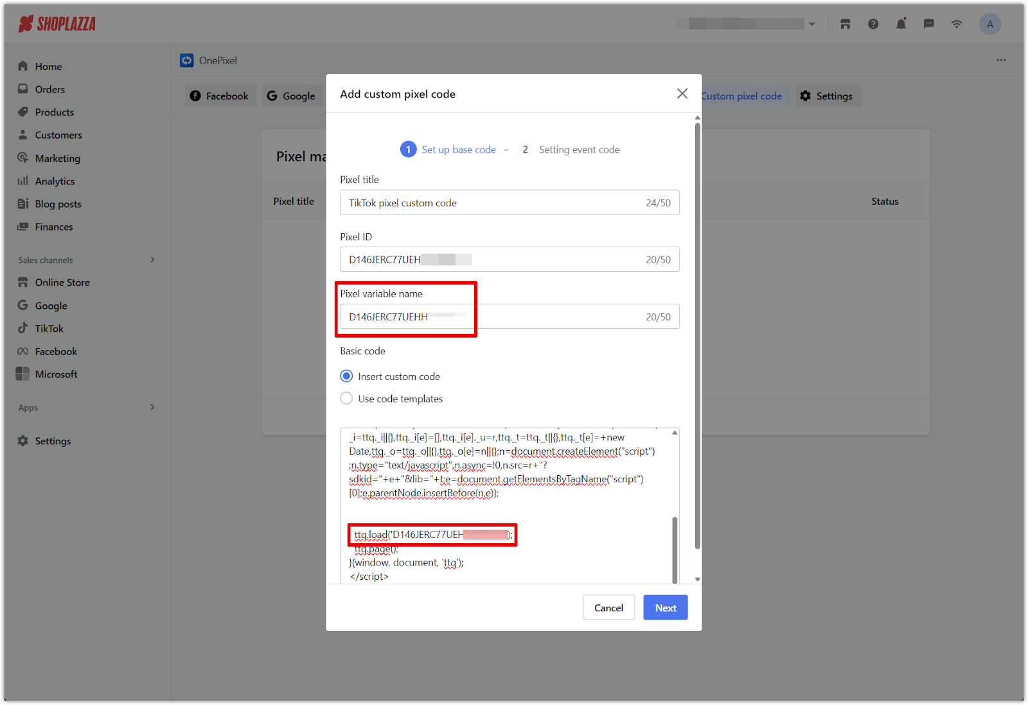Image resolution: width=1028 pixels, height=705 pixels.
Task: Open TikTok sales channel icon
Action: click(23, 328)
